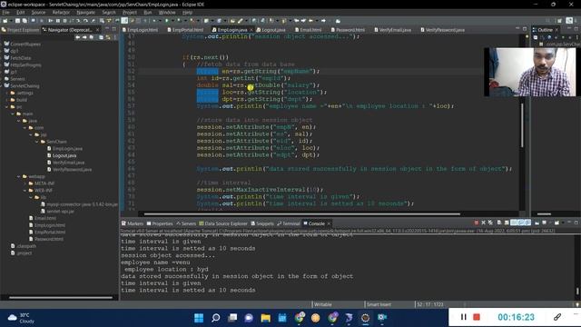Select EmpPortal.html in Navigator tree
The image size is (581, 327).
tap(50, 233)
